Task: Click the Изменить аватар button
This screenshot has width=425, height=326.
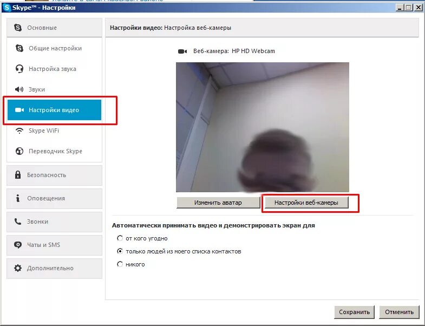Action: (218, 203)
